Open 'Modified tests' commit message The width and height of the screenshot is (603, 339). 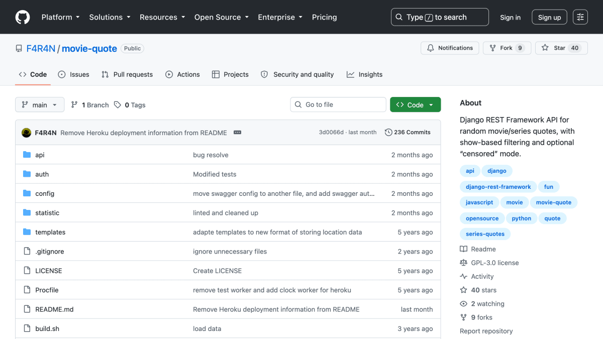(215, 174)
